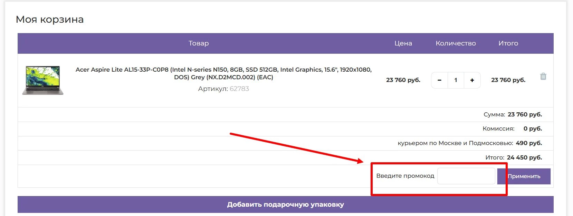Click the Применить button
573x216 pixels.
(x=524, y=176)
